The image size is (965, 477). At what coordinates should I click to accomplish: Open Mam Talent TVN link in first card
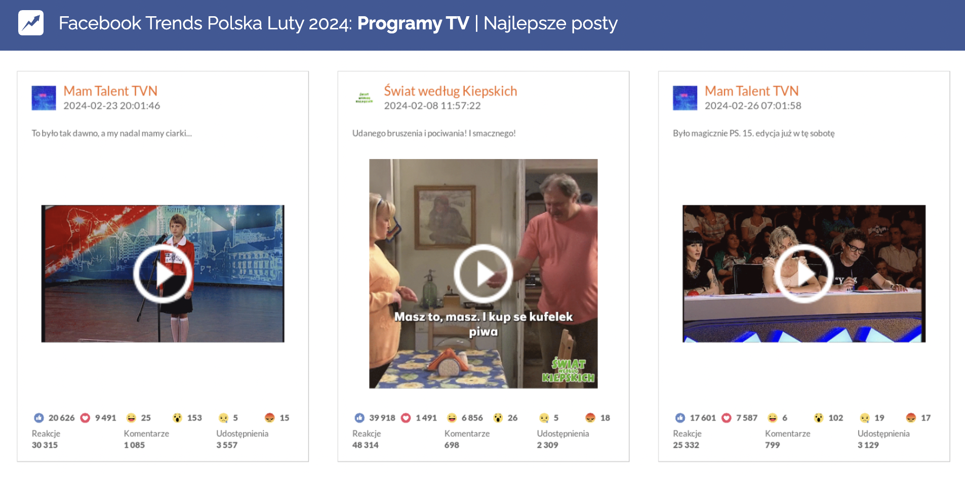coord(110,91)
